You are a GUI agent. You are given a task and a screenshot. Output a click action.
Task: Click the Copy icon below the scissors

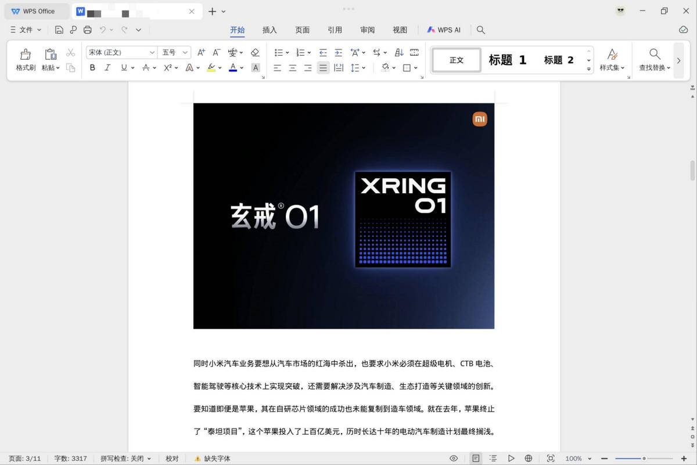tap(71, 68)
